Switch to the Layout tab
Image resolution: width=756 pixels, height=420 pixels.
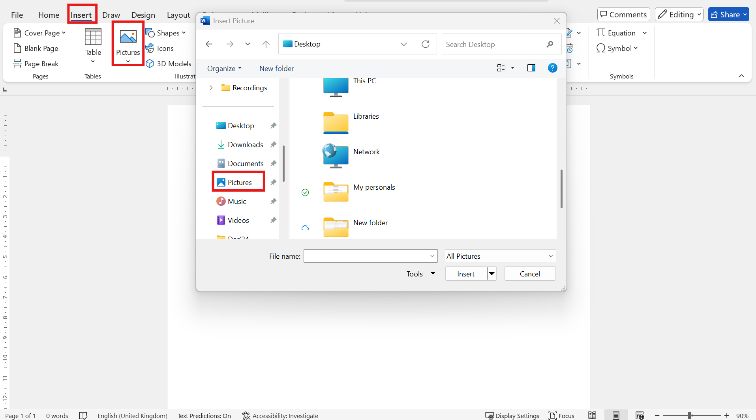click(178, 15)
